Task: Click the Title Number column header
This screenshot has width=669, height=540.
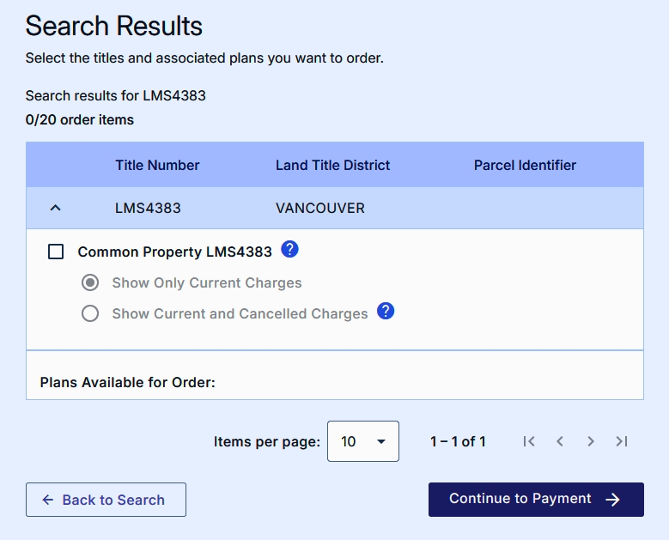Action: 157,165
